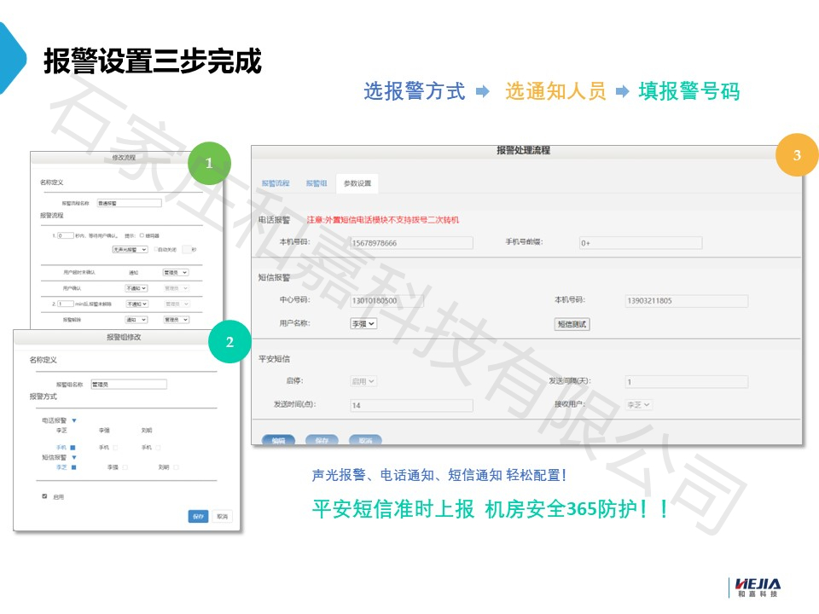
Task: Collapse the 电话报警 triangle in 报警组修改
Action: coord(74,420)
